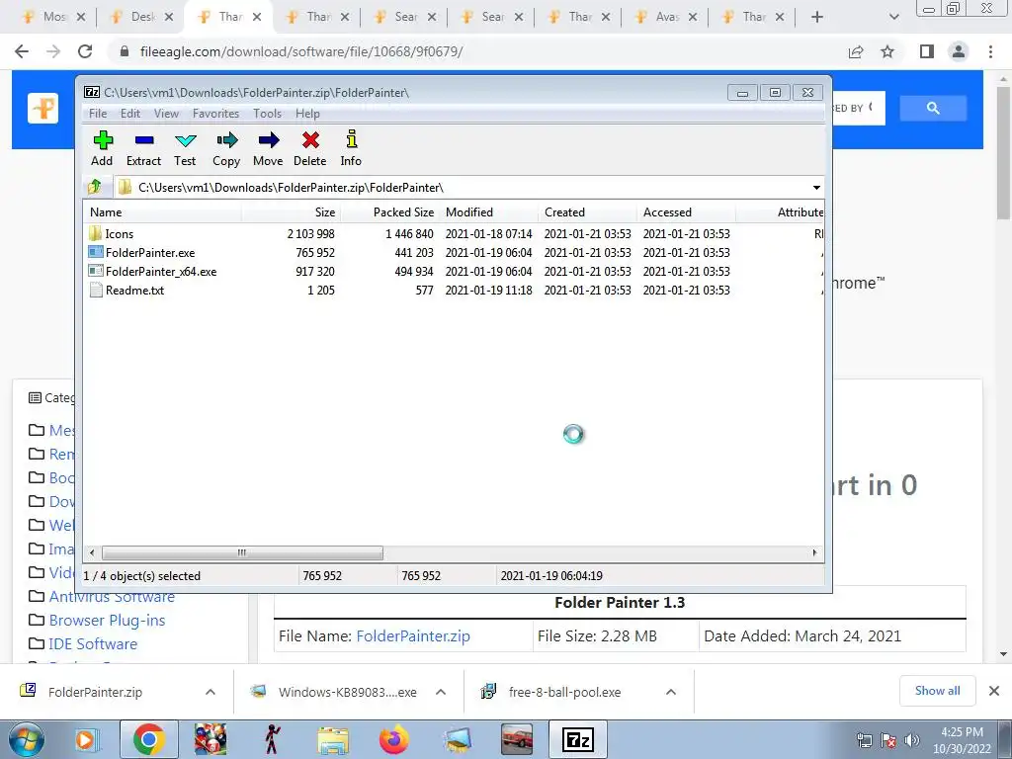Viewport: 1012px width, 759px height.
Task: Go up one folder level in 7-Zip
Action: tap(95, 187)
